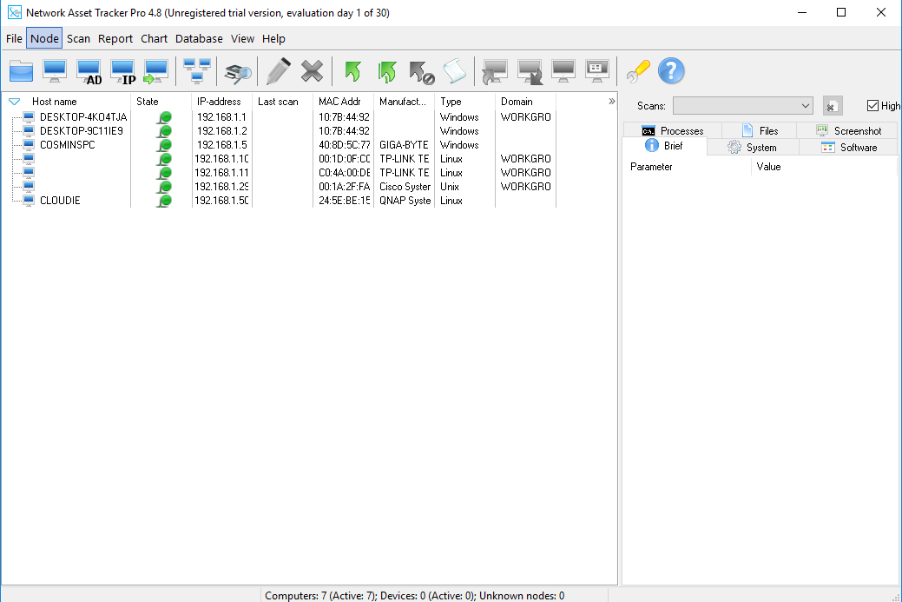Select the Brief tab
Image resolution: width=902 pixels, height=602 pixels.
point(664,146)
